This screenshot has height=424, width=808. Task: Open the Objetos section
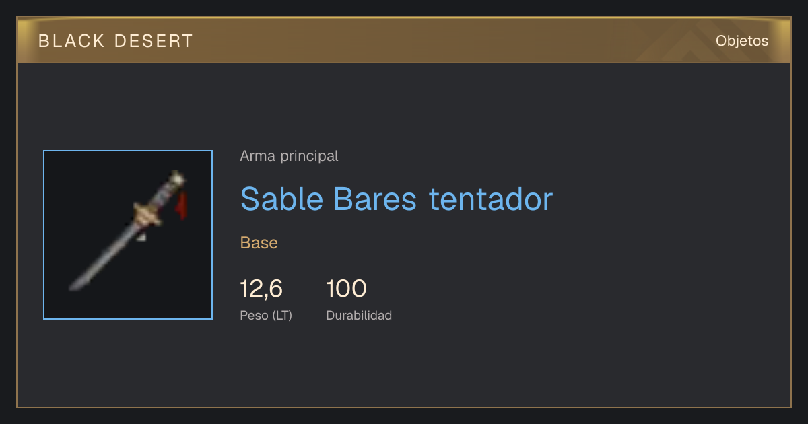742,41
